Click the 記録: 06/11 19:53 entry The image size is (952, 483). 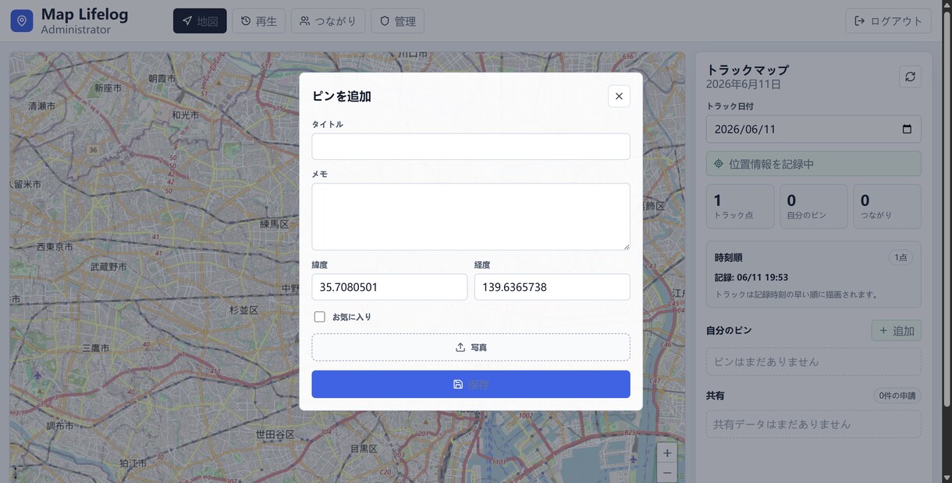[x=751, y=277]
